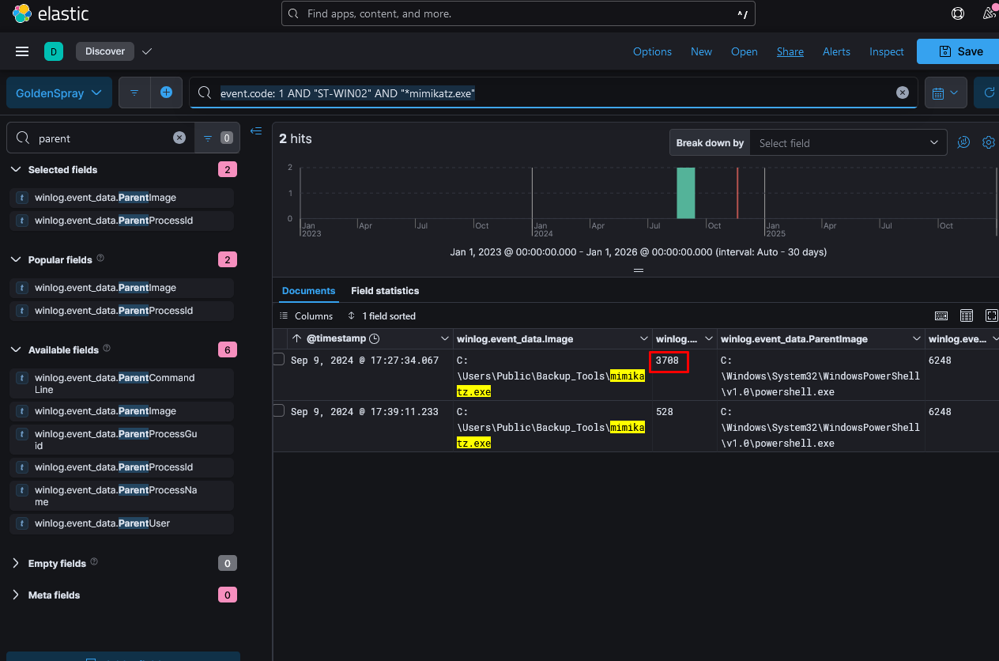Switch to the Field statistics tab

385,290
